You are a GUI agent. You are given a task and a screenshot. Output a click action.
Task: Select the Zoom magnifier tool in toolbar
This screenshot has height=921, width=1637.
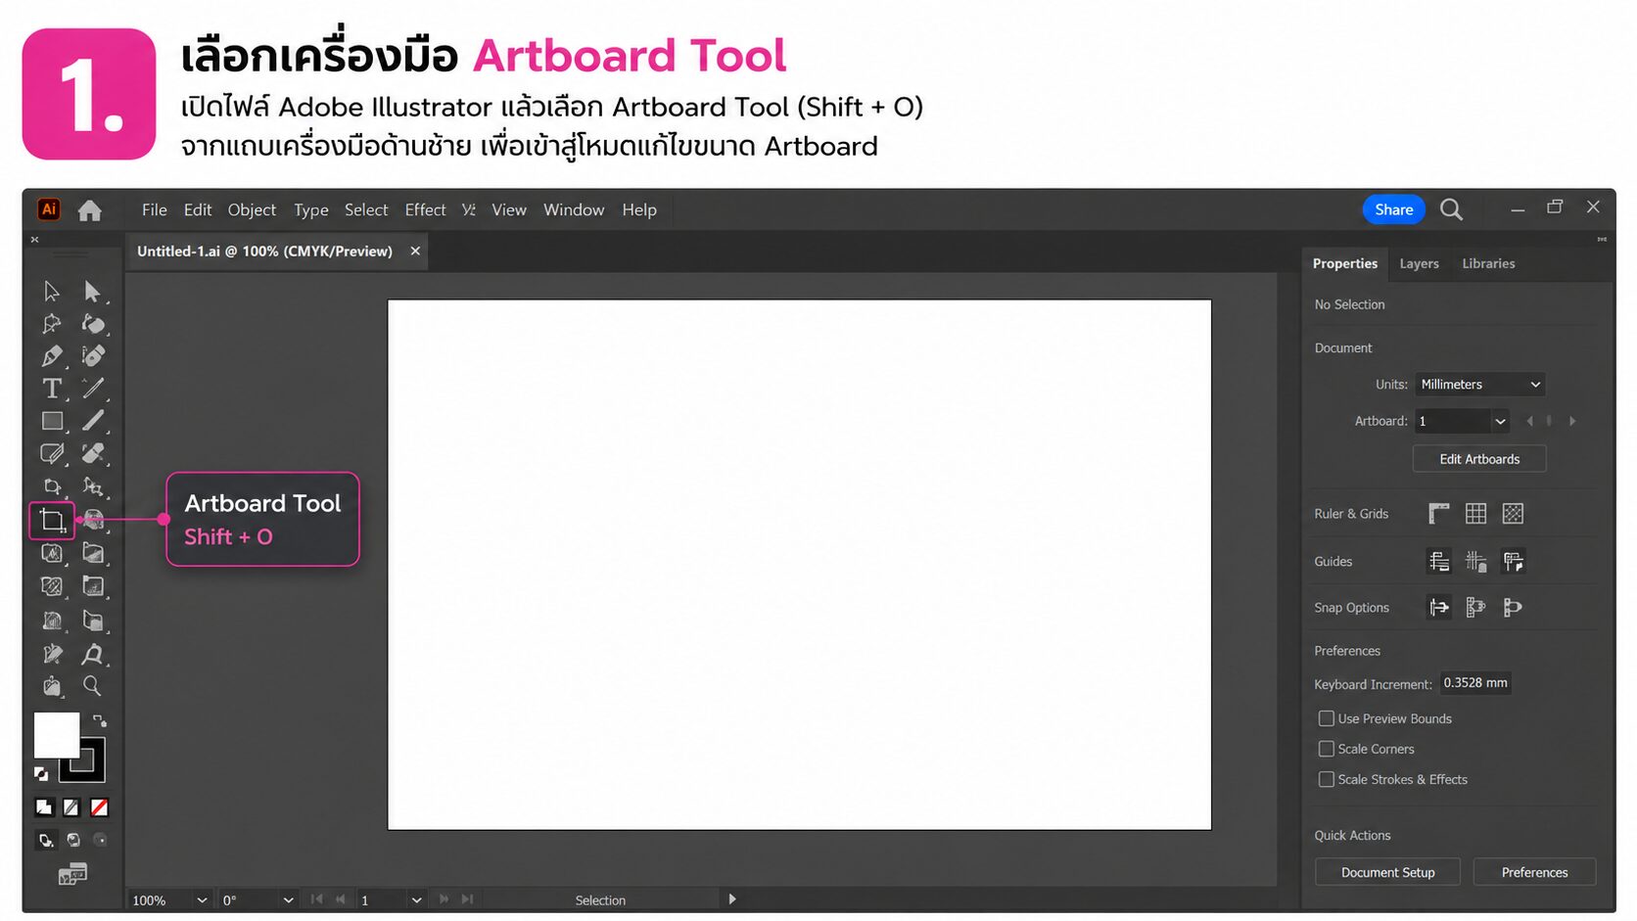pos(92,685)
